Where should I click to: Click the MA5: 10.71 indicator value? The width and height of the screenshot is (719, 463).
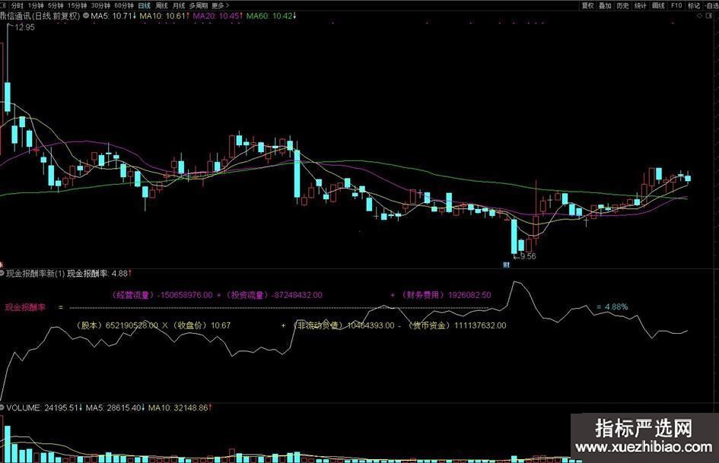coord(113,16)
